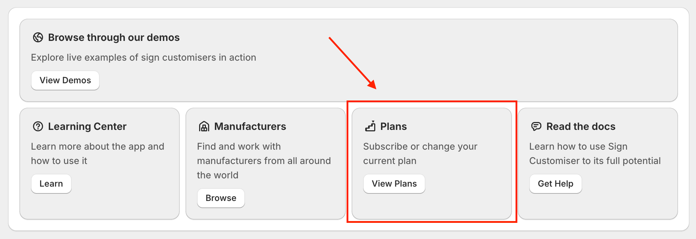Click the 'Explore live examples of sign customisers' description
Viewport: 696px width, 239px height.
click(x=144, y=57)
